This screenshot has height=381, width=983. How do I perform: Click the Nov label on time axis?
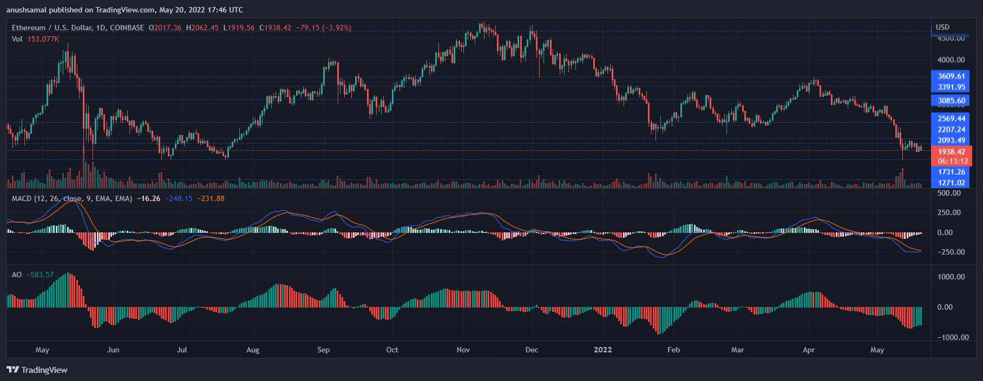pyautogui.click(x=463, y=350)
